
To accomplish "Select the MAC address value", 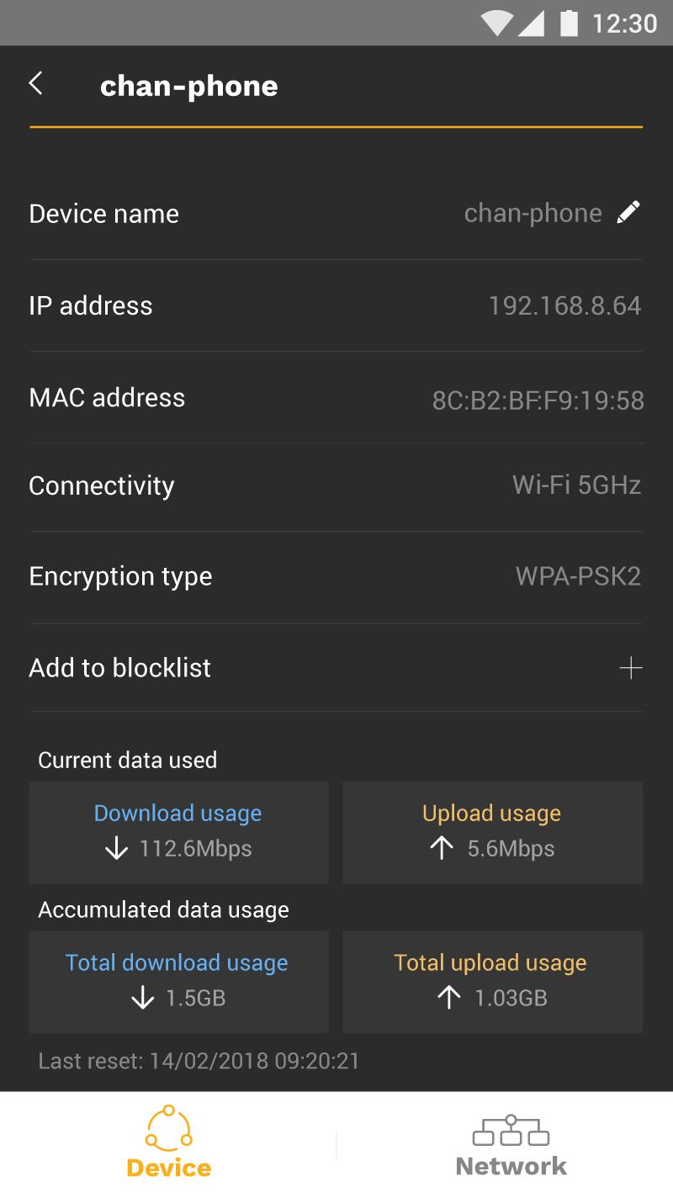I will 538,400.
